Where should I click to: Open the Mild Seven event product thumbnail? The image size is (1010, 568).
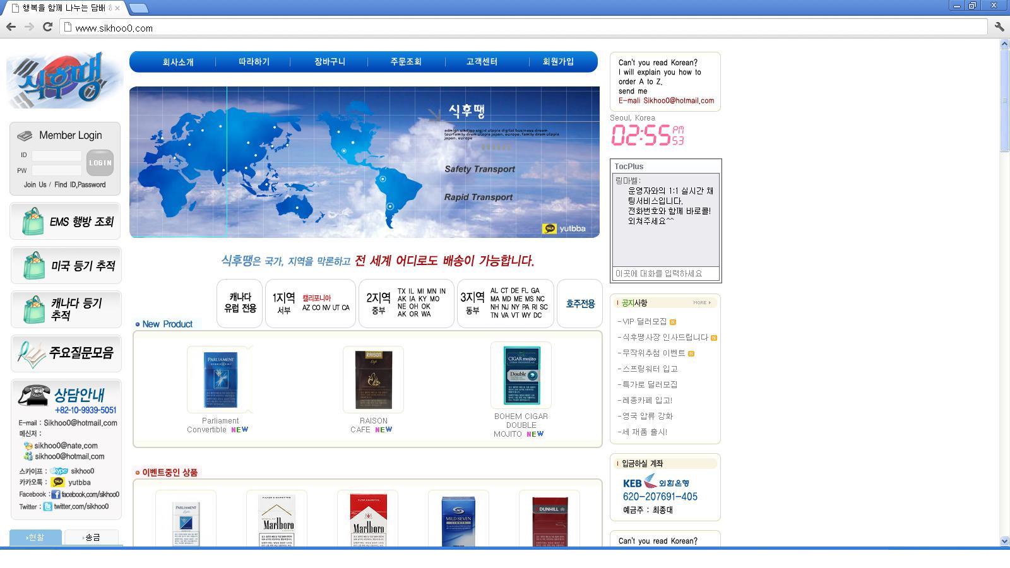tap(458, 519)
